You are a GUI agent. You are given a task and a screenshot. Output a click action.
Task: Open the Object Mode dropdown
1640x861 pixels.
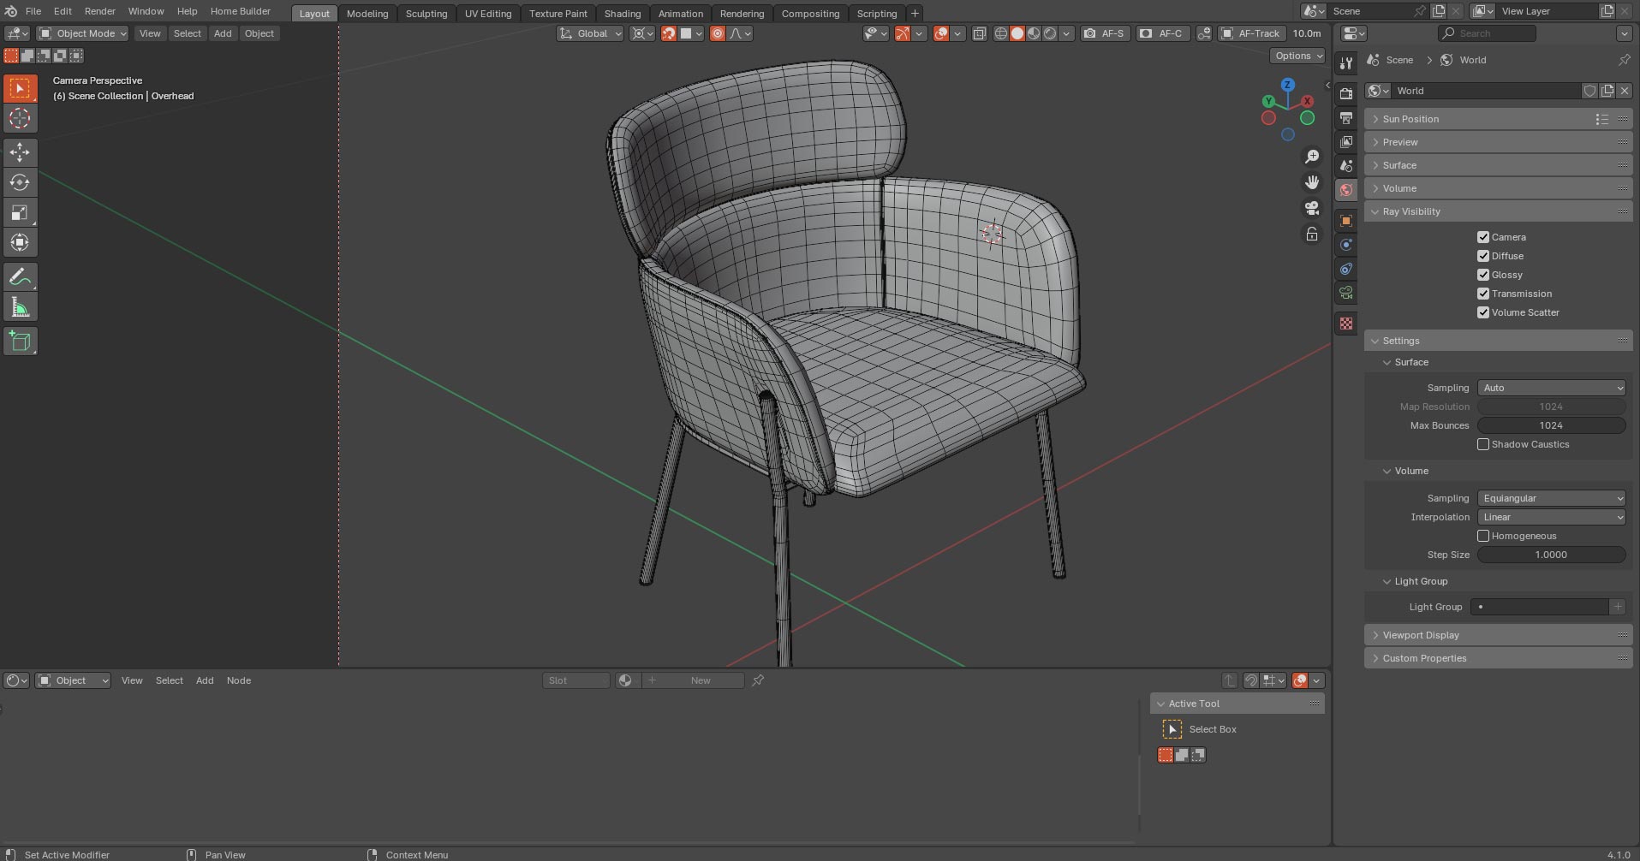point(81,33)
